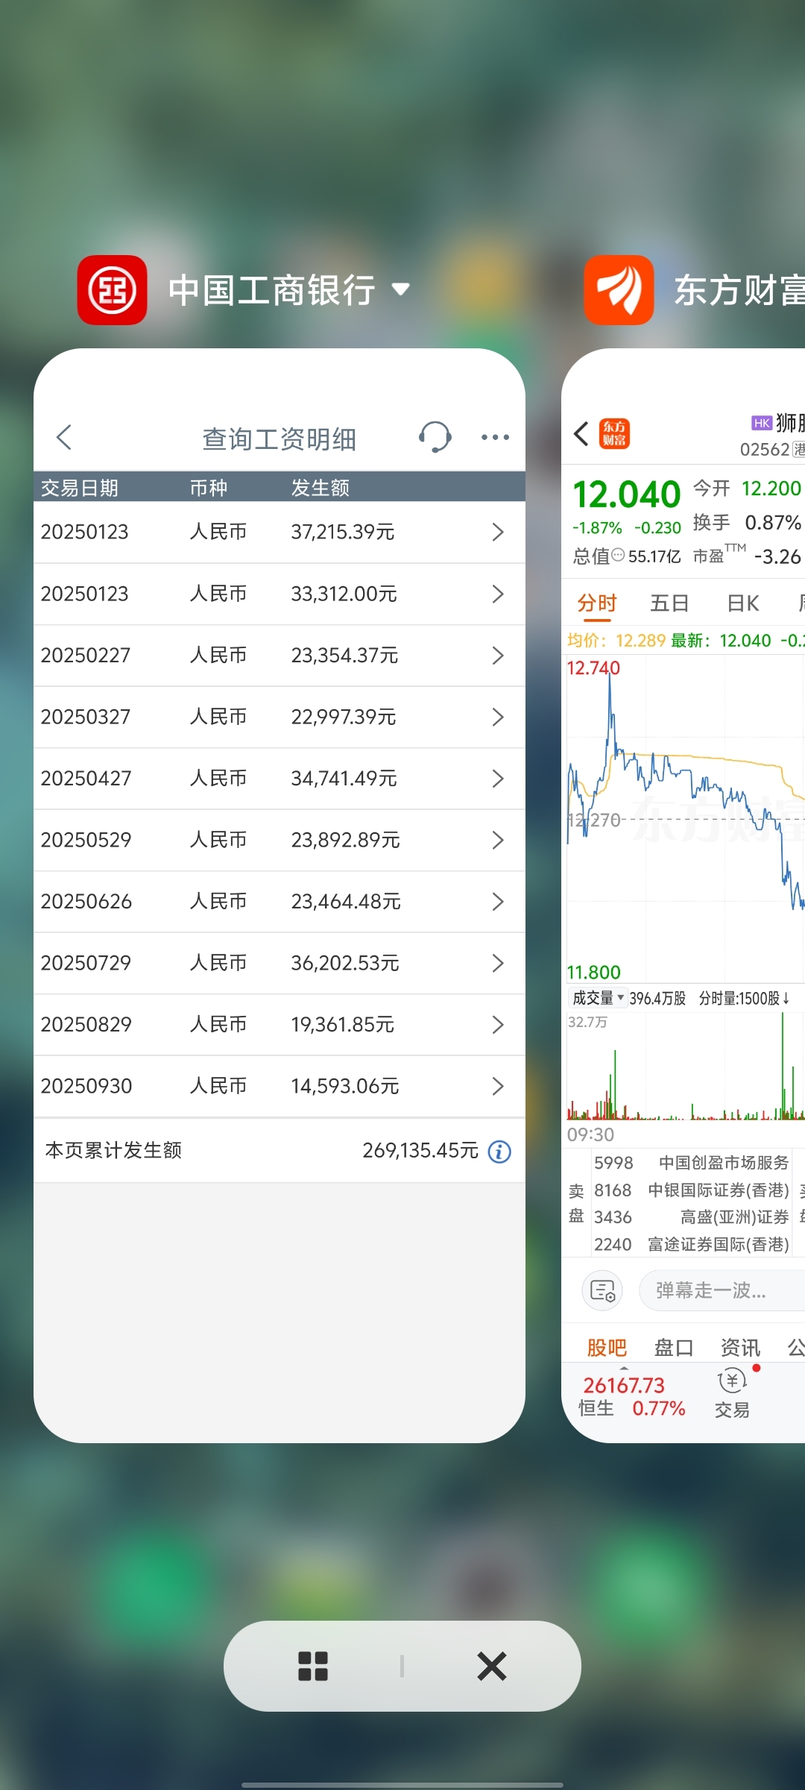Switch to 分时 chart tab

597,603
